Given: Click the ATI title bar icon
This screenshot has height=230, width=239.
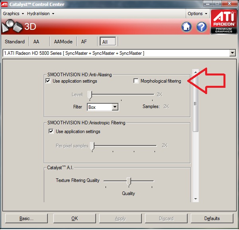Looking at the screenshot, I should tap(4, 4).
